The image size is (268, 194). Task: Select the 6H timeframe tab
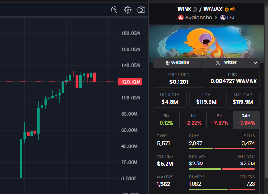tap(220, 120)
